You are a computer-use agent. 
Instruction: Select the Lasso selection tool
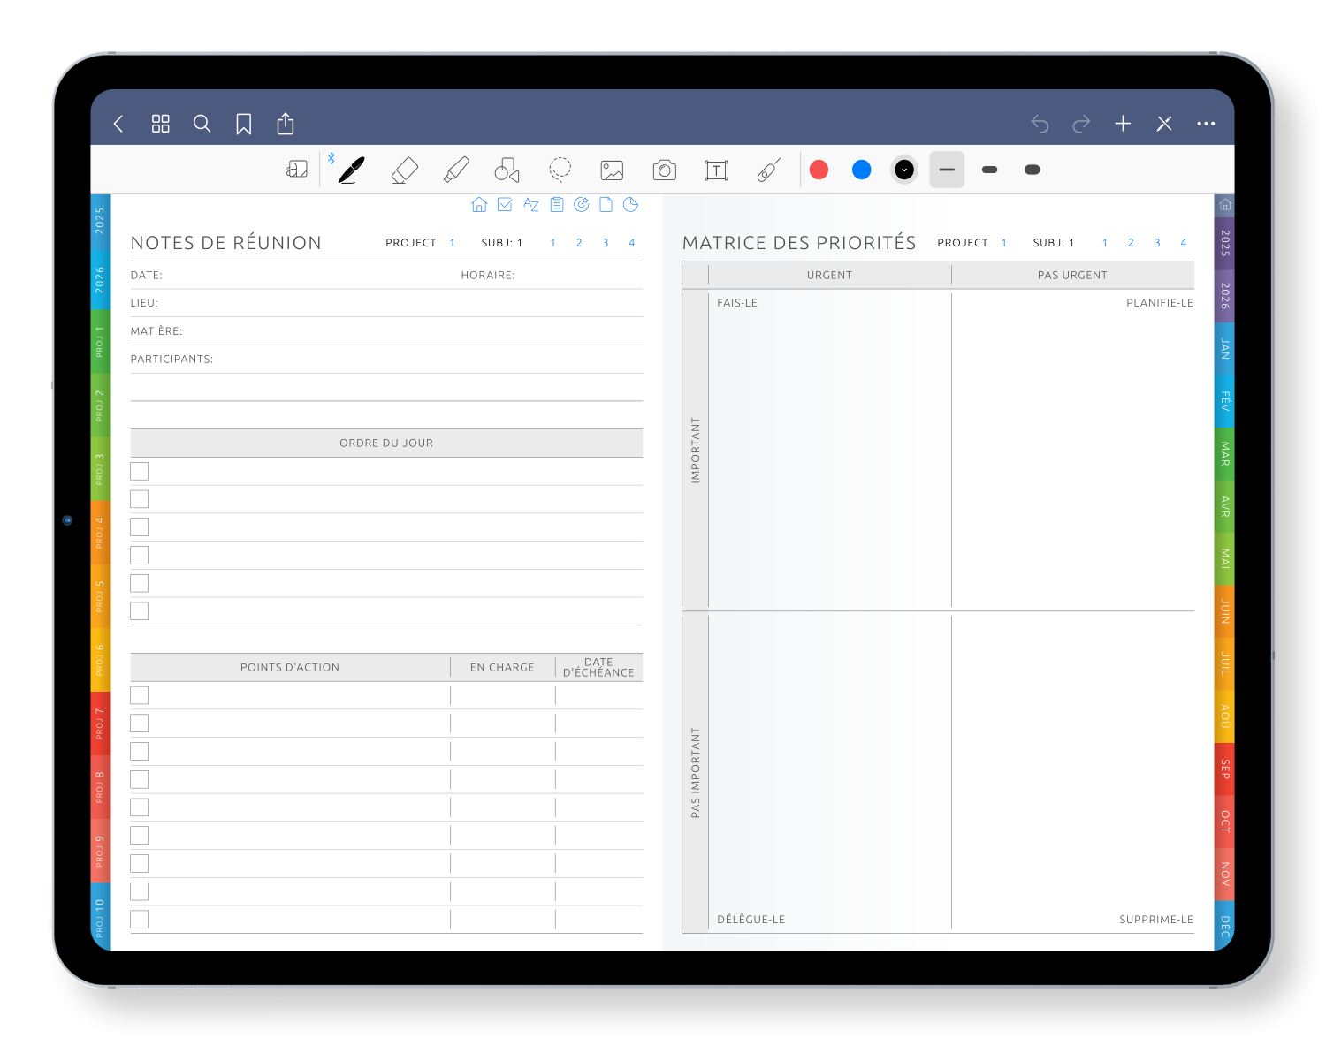coord(560,169)
